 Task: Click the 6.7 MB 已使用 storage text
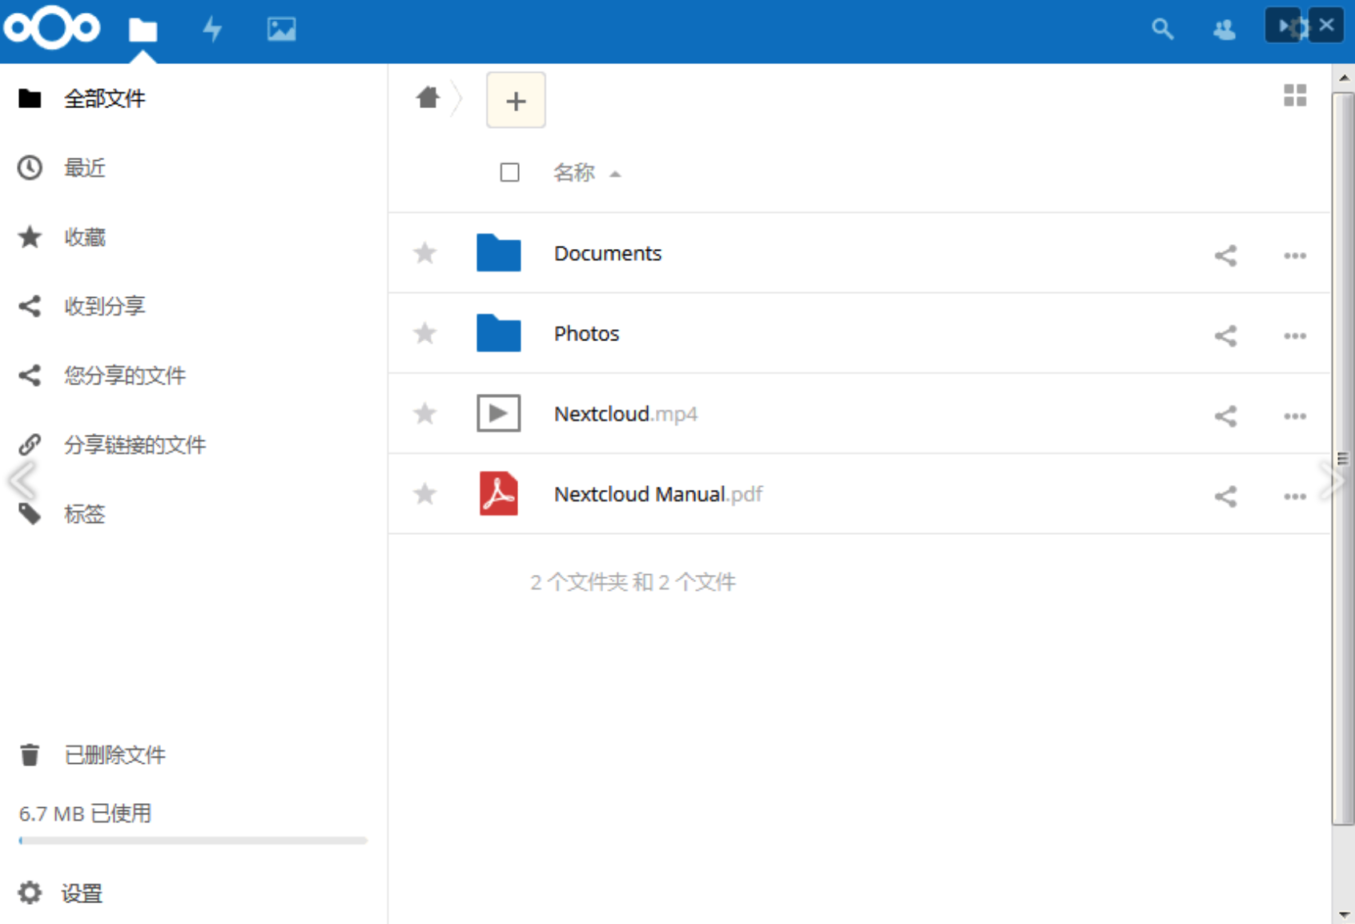[x=85, y=814]
